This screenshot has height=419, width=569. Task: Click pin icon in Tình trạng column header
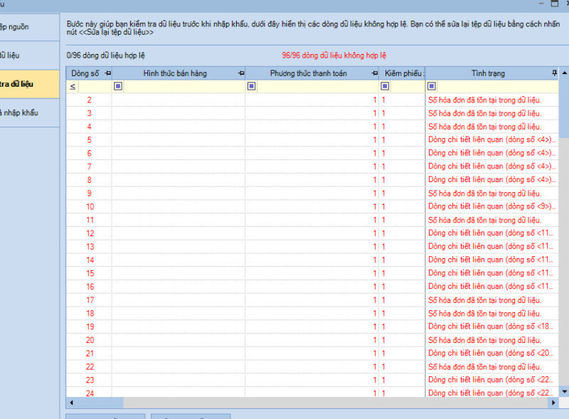(554, 73)
